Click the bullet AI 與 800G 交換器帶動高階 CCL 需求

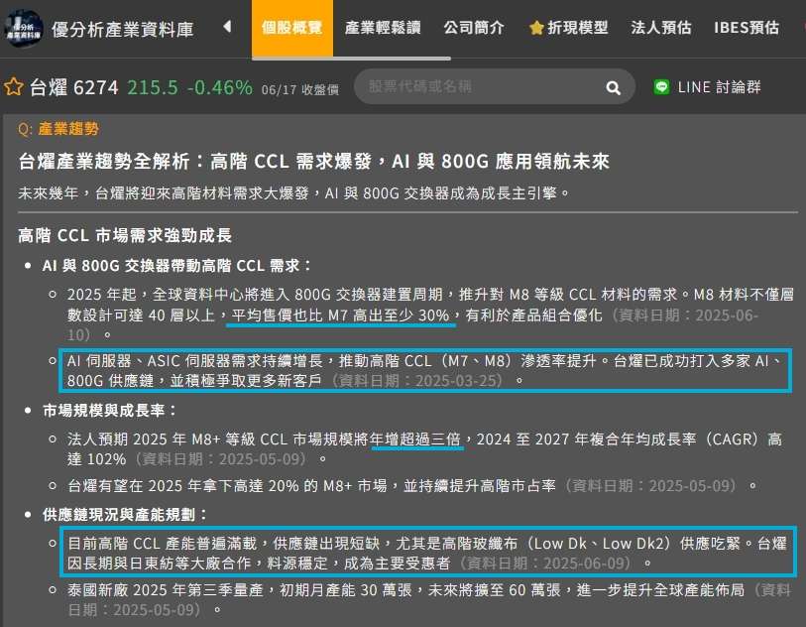176,266
